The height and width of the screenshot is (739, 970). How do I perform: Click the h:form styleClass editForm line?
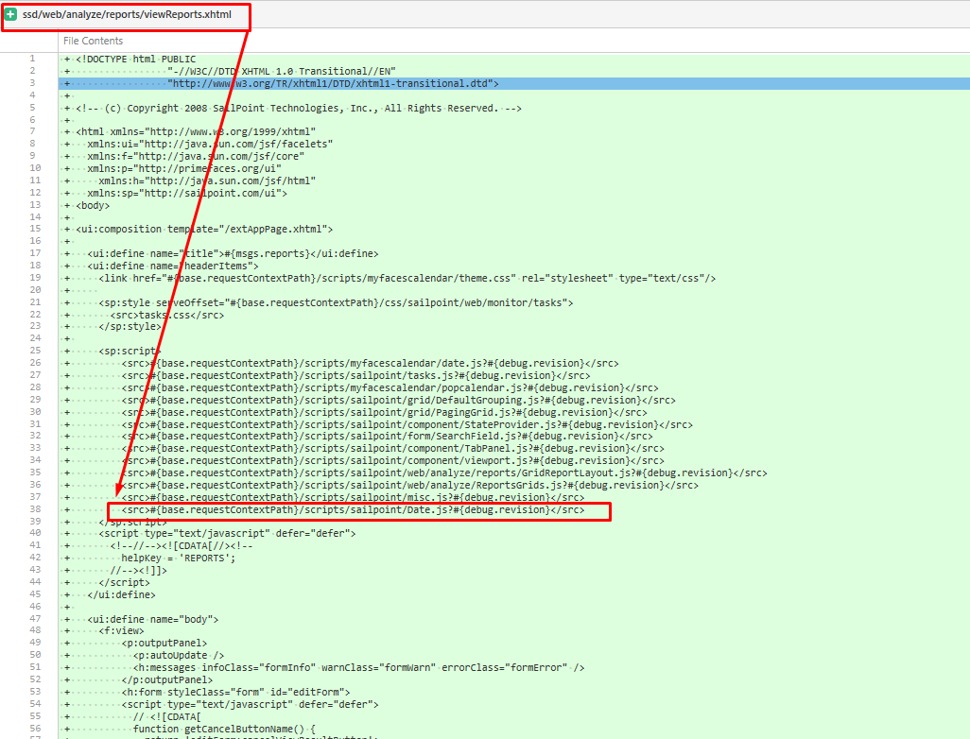235,692
